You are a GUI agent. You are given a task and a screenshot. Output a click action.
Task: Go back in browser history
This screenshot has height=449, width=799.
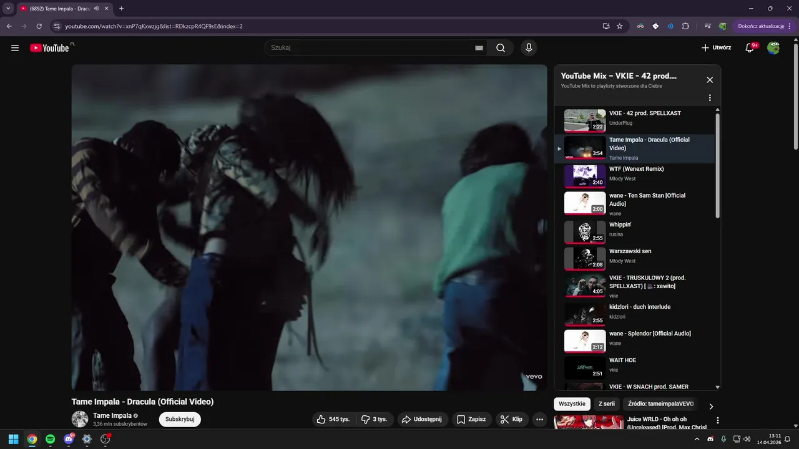(9, 26)
